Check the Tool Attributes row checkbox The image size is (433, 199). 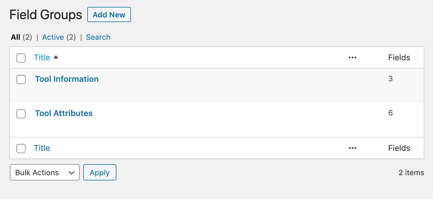tap(21, 114)
